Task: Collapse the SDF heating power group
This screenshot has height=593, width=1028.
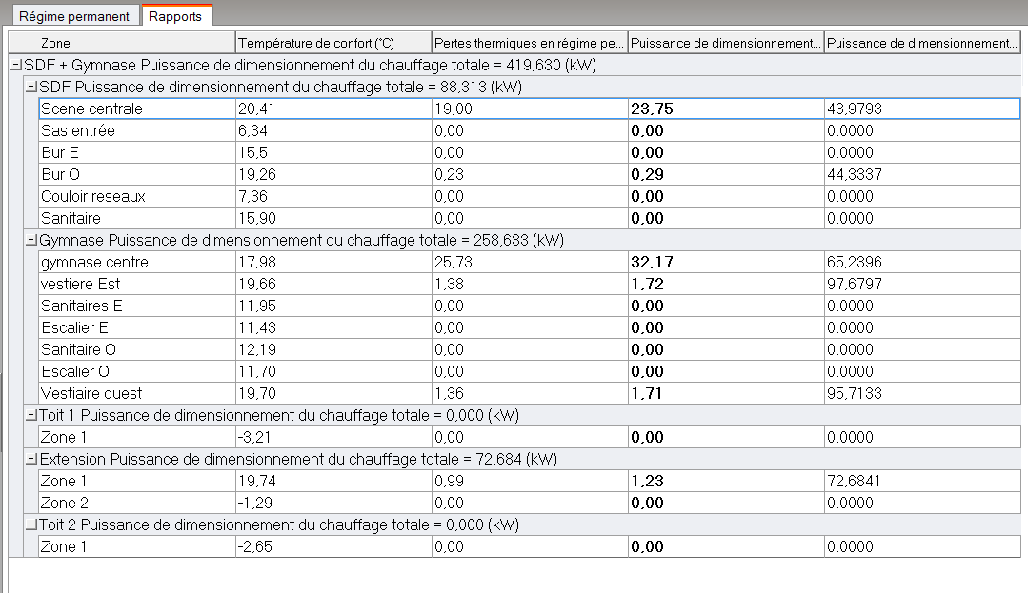Action: click(x=30, y=87)
